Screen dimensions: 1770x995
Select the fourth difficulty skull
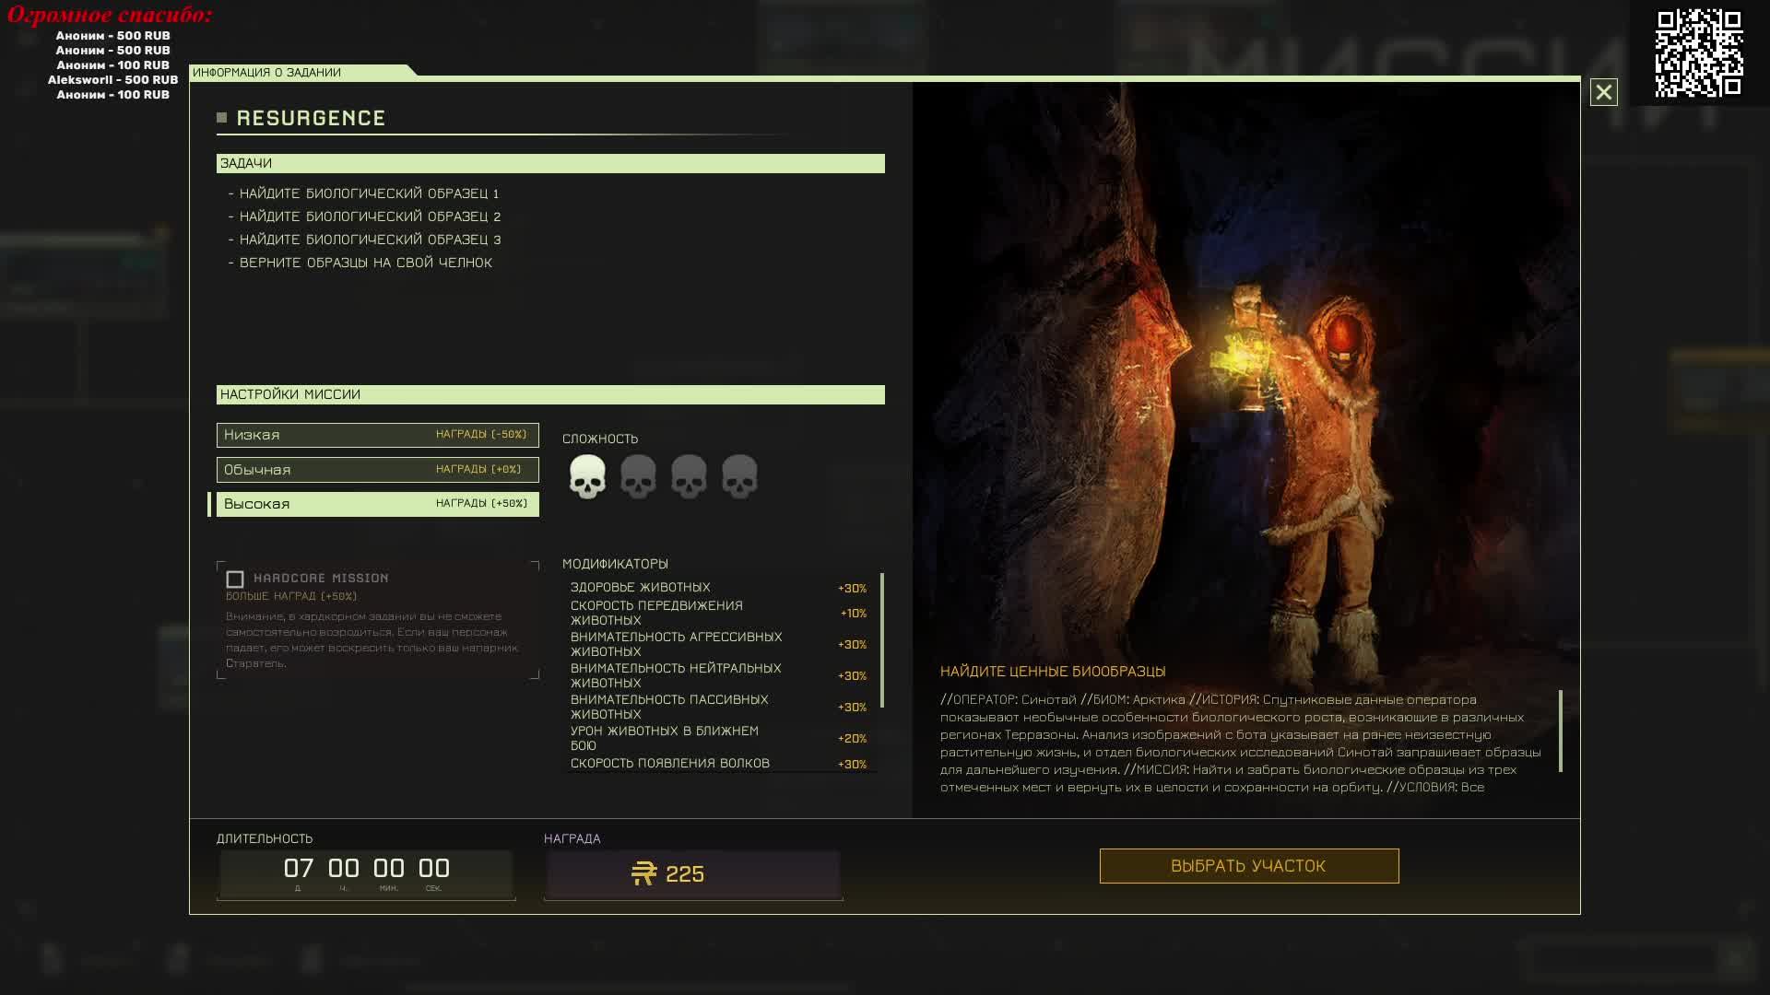[739, 476]
